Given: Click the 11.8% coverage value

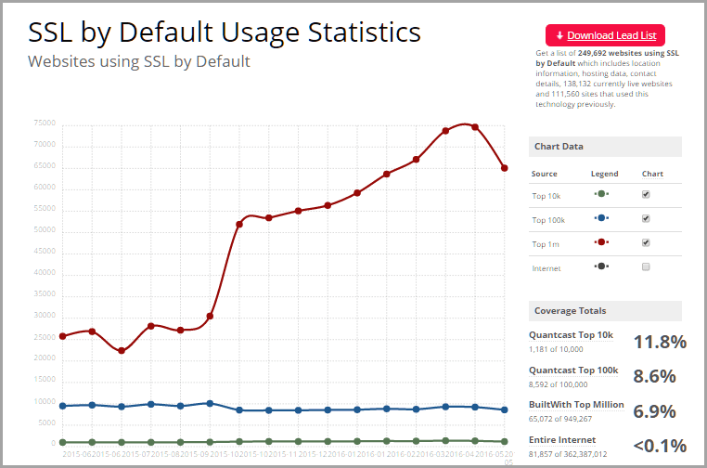Looking at the screenshot, I should (660, 342).
